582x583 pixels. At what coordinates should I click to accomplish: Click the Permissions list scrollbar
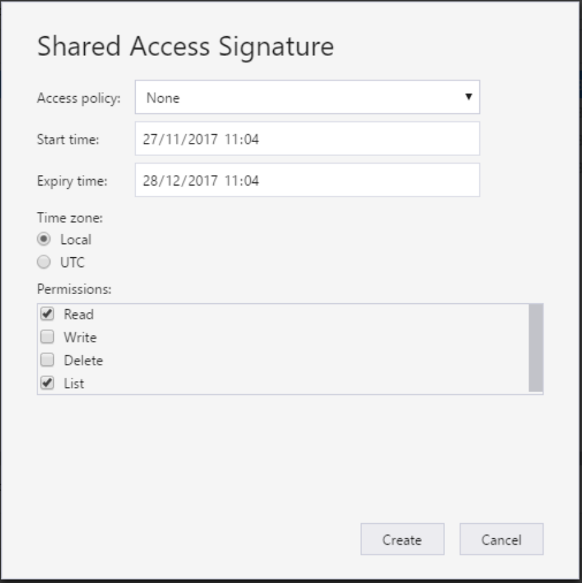pos(535,348)
